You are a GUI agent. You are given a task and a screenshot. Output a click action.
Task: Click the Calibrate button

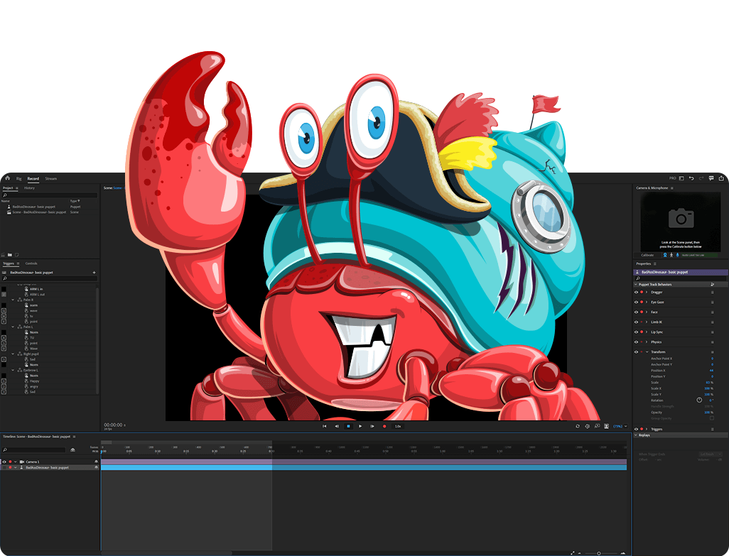point(647,255)
